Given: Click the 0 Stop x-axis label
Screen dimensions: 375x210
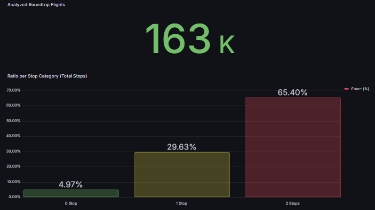Looking at the screenshot, I should (71, 203).
